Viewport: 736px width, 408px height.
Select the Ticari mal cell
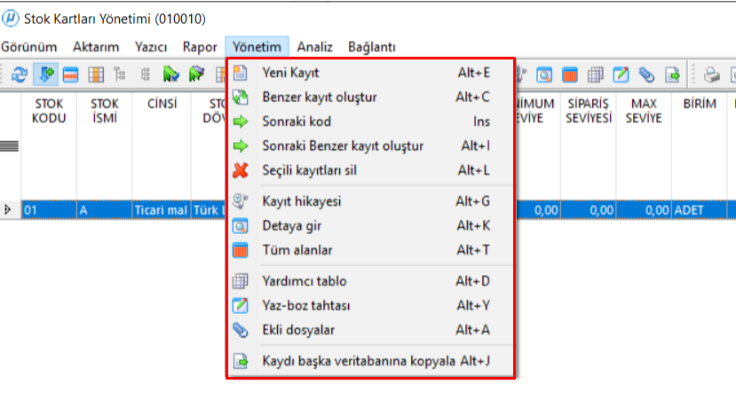(x=162, y=209)
